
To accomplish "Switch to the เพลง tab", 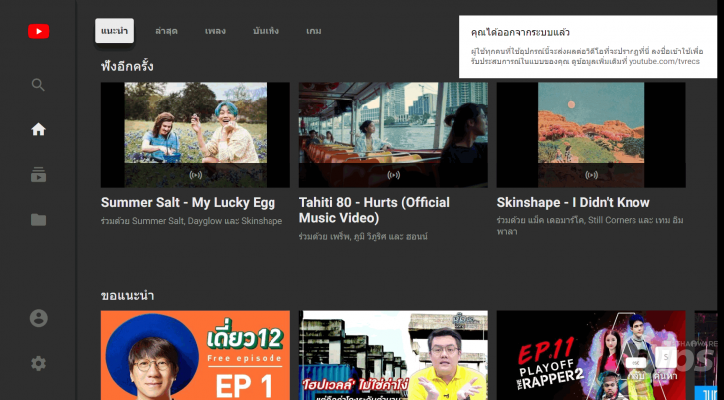I will (x=215, y=31).
